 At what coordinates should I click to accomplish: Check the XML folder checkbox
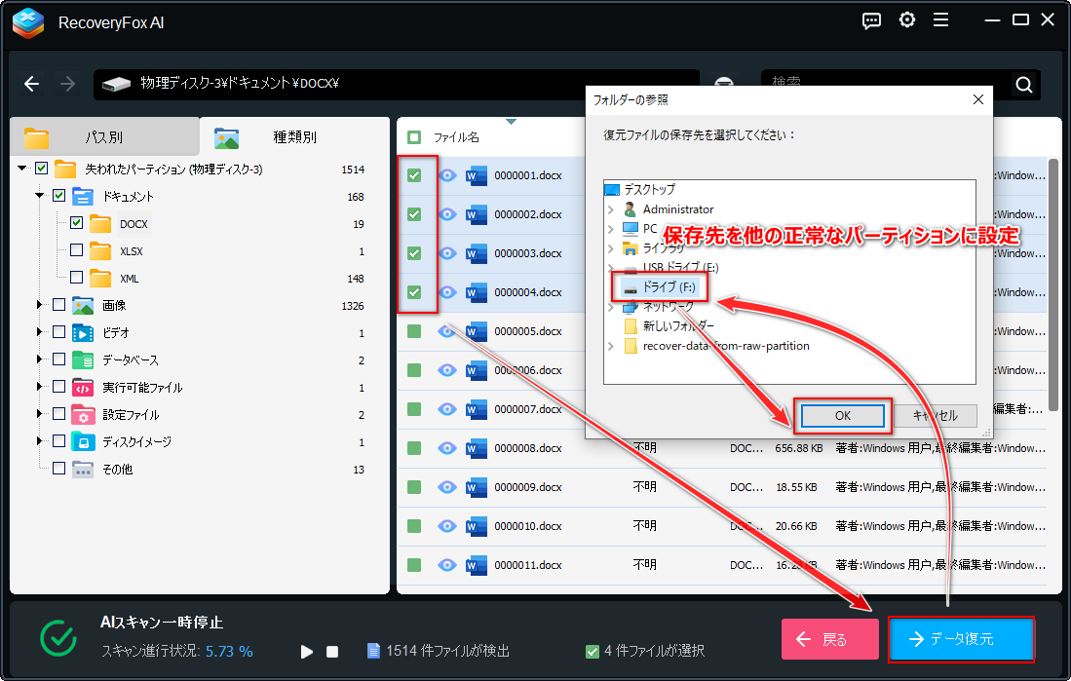click(76, 278)
